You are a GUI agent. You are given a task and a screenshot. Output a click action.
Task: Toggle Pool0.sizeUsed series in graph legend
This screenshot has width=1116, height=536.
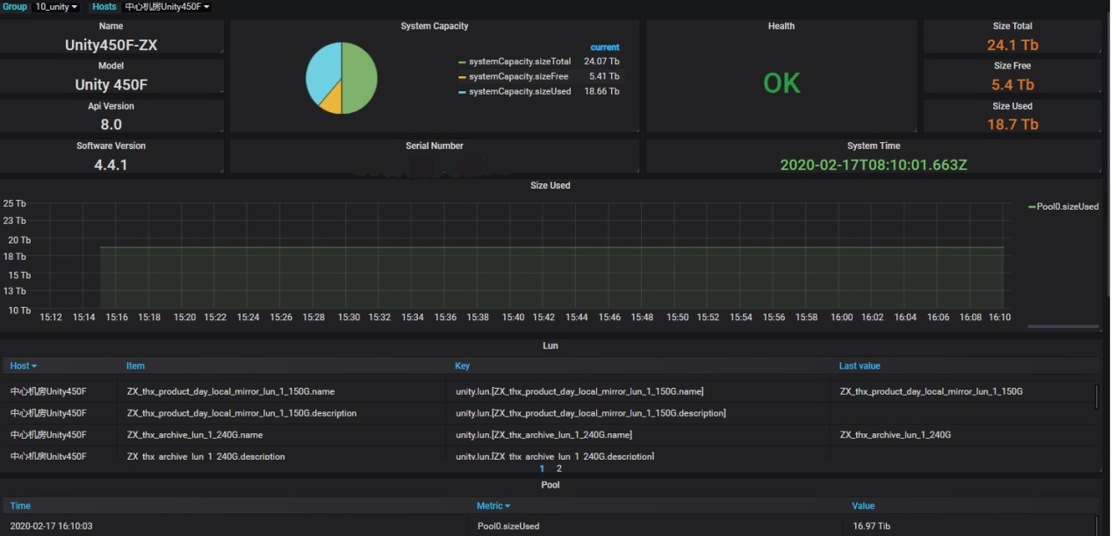point(1068,207)
